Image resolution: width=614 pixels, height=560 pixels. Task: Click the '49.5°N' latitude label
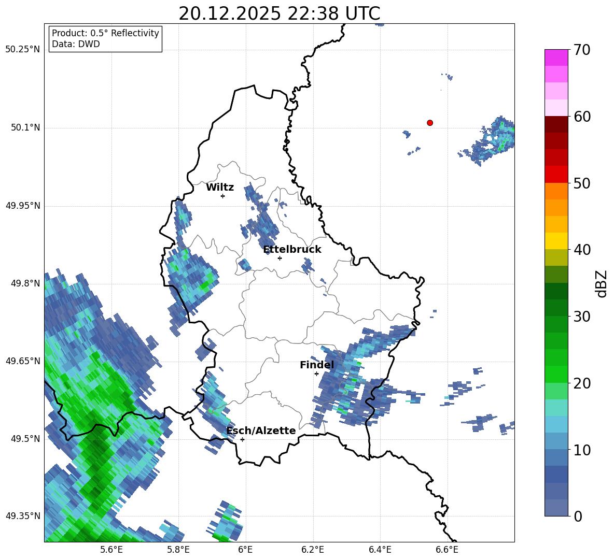(25, 439)
